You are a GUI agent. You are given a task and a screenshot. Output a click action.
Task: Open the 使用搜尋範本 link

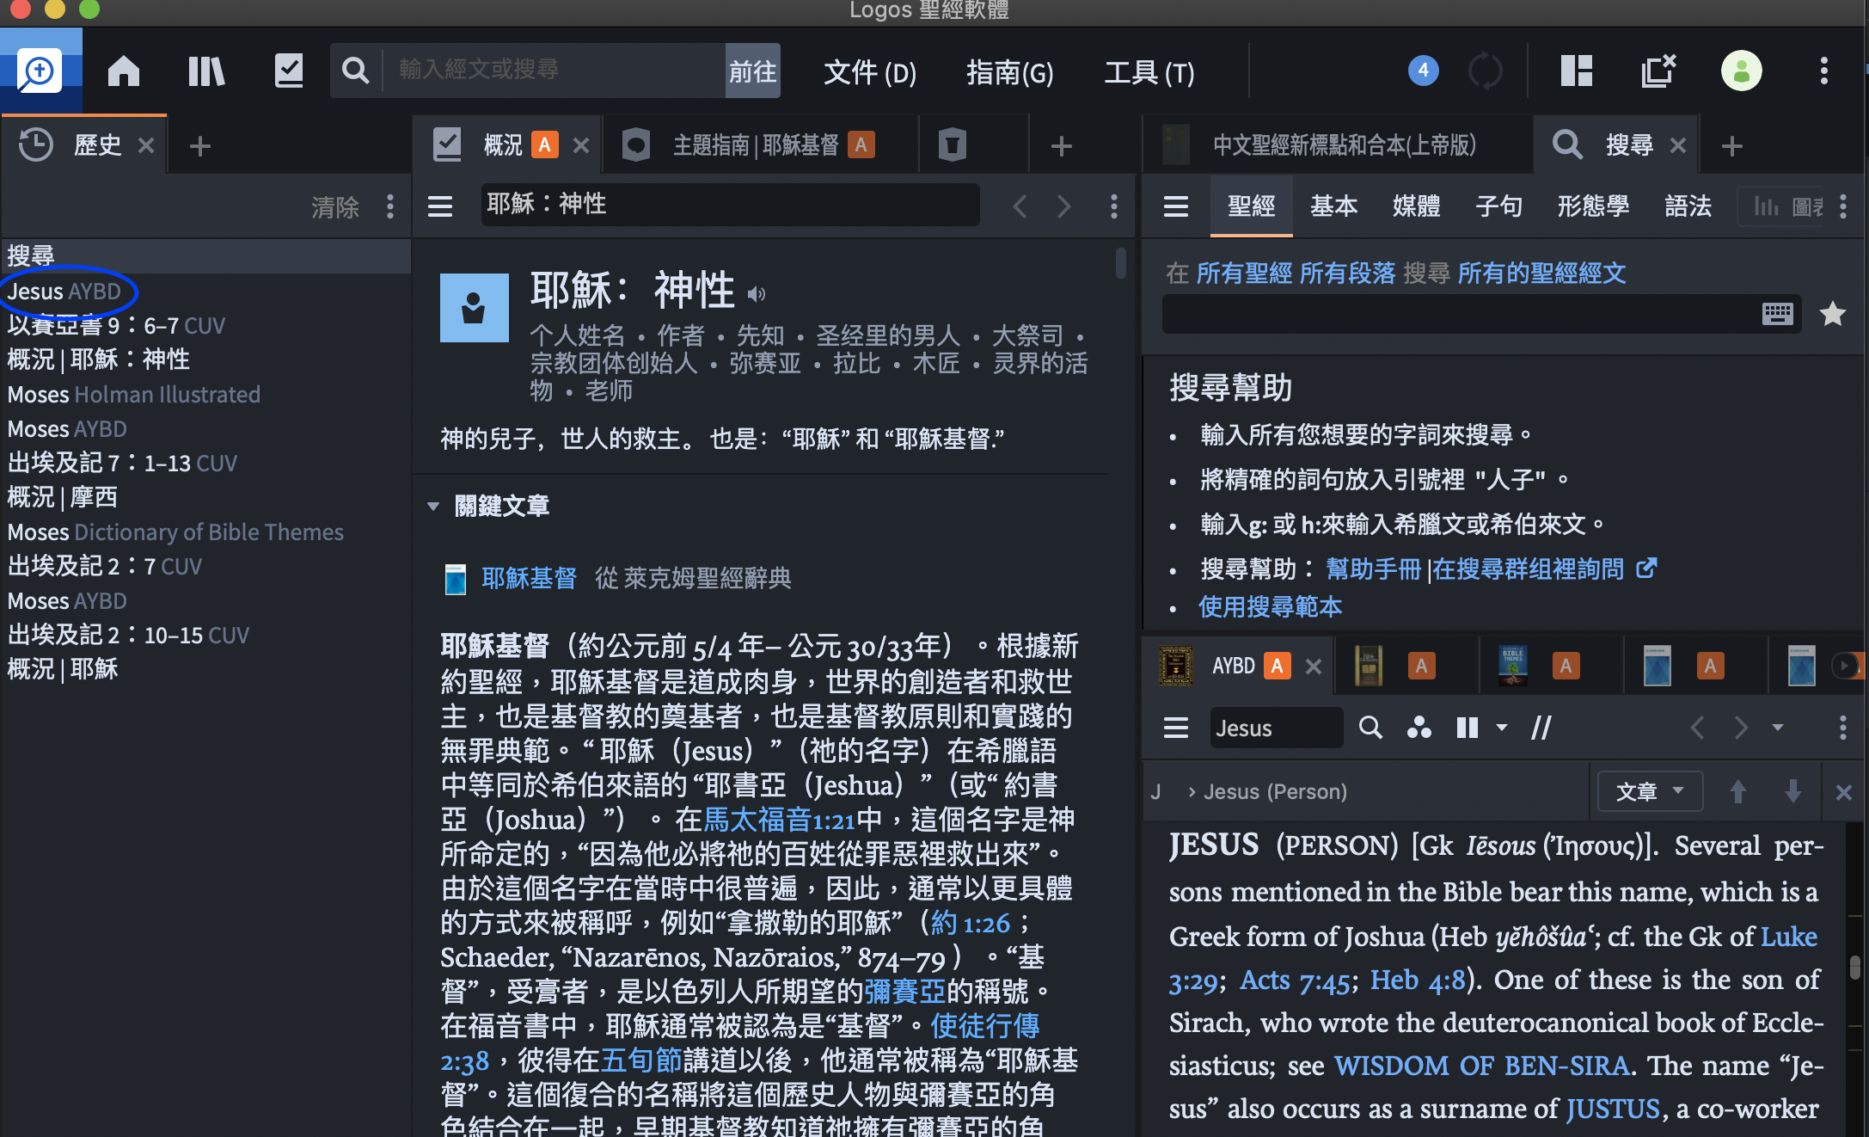click(x=1270, y=607)
